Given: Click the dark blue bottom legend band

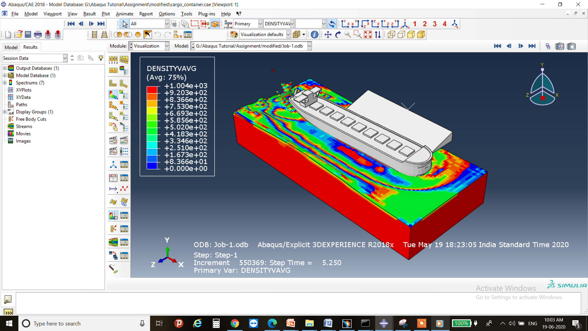Looking at the screenshot, I should 152,165.
